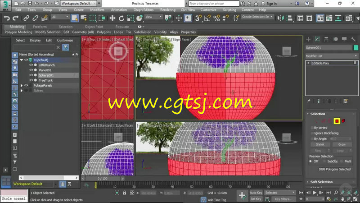Click the Grow selection button
The image size is (360, 203).
(x=342, y=144)
